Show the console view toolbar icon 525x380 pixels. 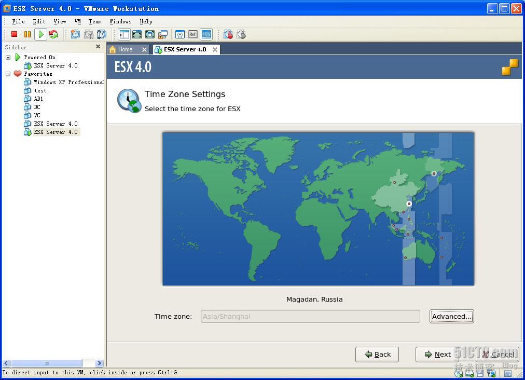click(206, 34)
